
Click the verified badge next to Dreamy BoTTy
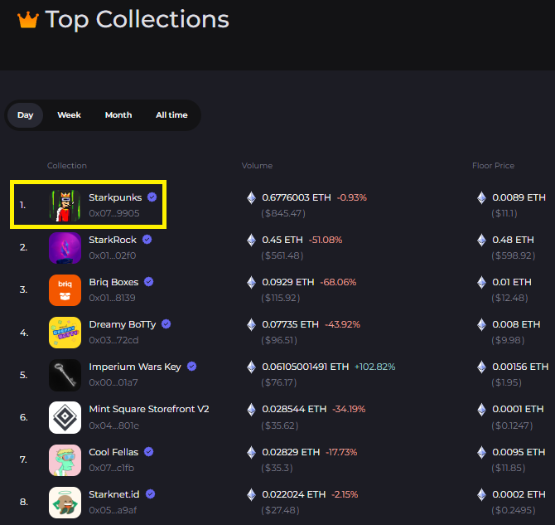click(x=166, y=324)
